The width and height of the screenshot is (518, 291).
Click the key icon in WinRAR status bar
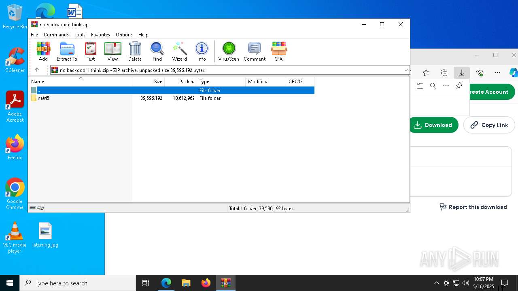(40, 208)
